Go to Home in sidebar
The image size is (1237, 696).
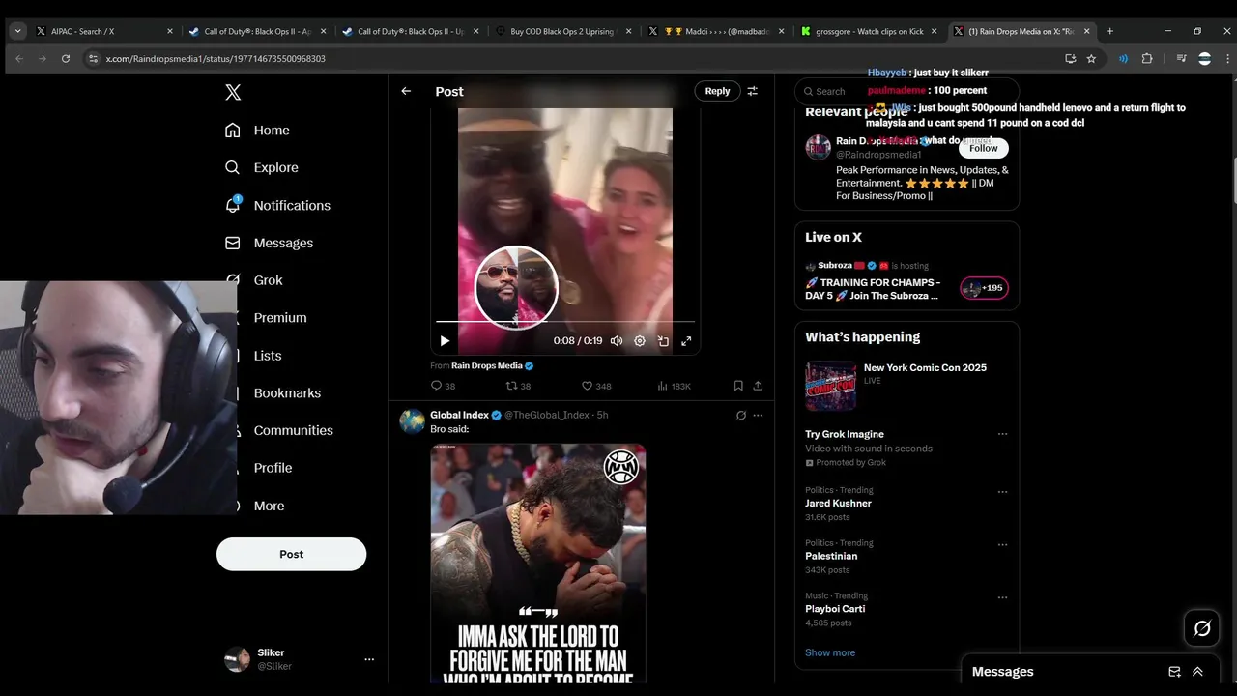(257, 130)
